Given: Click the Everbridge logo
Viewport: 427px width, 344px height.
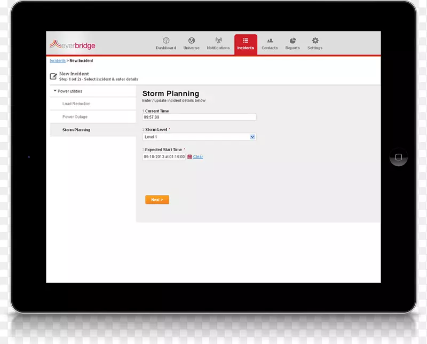Looking at the screenshot, I should coord(73,45).
